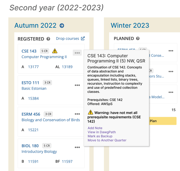Click the help icon beside PLANNED
Image resolution: width=180 pixels, height=171 pixels.
click(138, 38)
